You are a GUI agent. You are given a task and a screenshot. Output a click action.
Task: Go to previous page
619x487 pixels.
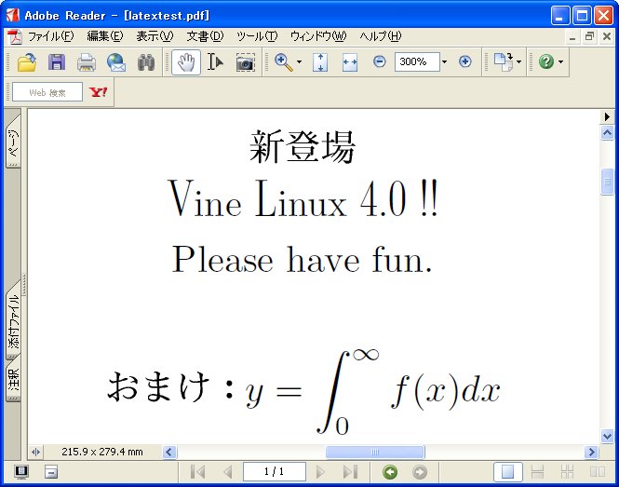228,471
